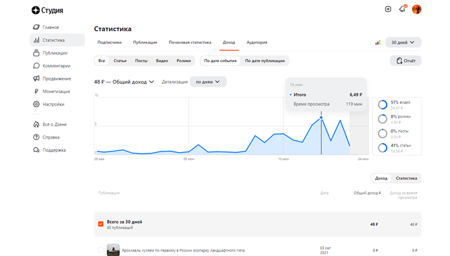
Task: Open notifications bell icon
Action: point(403,10)
